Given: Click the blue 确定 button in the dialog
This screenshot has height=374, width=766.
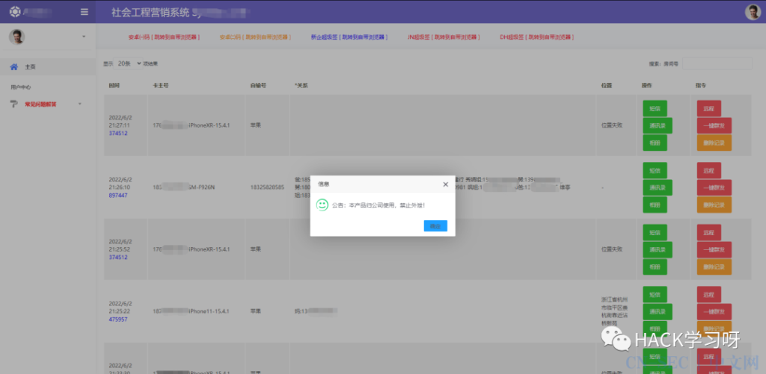Looking at the screenshot, I should tap(435, 225).
